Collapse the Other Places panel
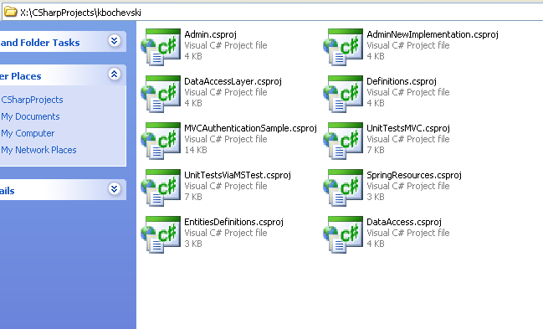Screen dimensions: 543x329 (x=115, y=74)
